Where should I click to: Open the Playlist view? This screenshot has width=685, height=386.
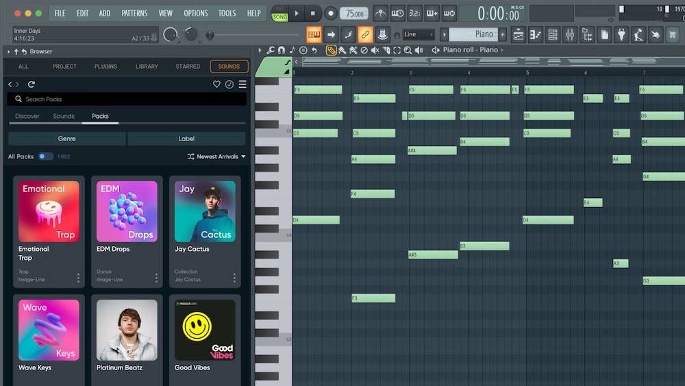tap(518, 34)
